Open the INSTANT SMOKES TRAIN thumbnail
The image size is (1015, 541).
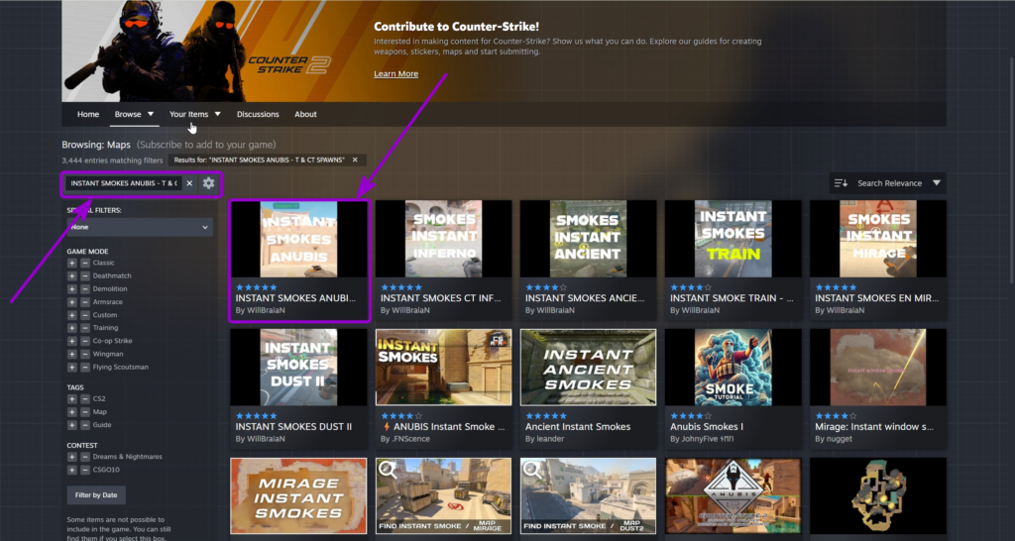point(733,239)
